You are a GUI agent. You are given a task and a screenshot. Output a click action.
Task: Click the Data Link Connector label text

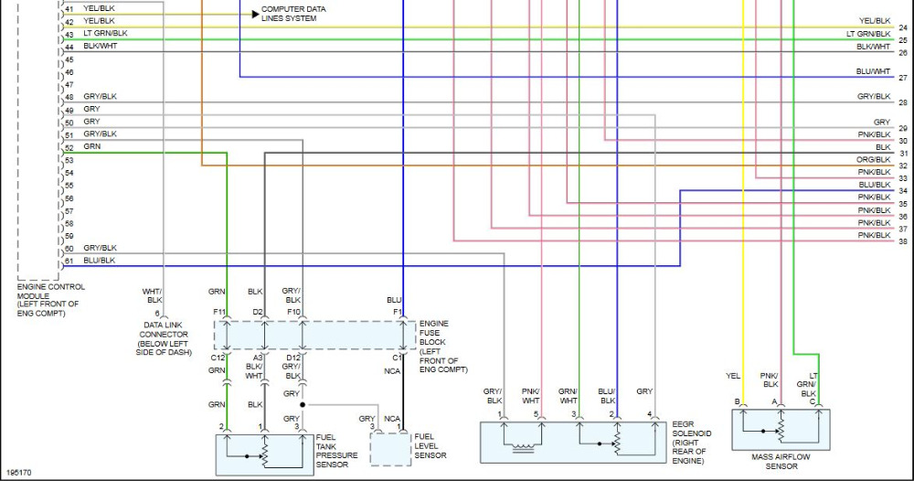point(164,338)
